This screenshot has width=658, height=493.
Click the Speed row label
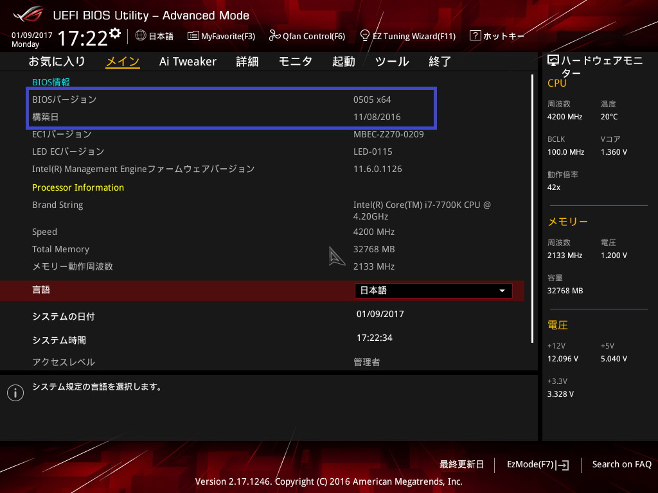[44, 232]
